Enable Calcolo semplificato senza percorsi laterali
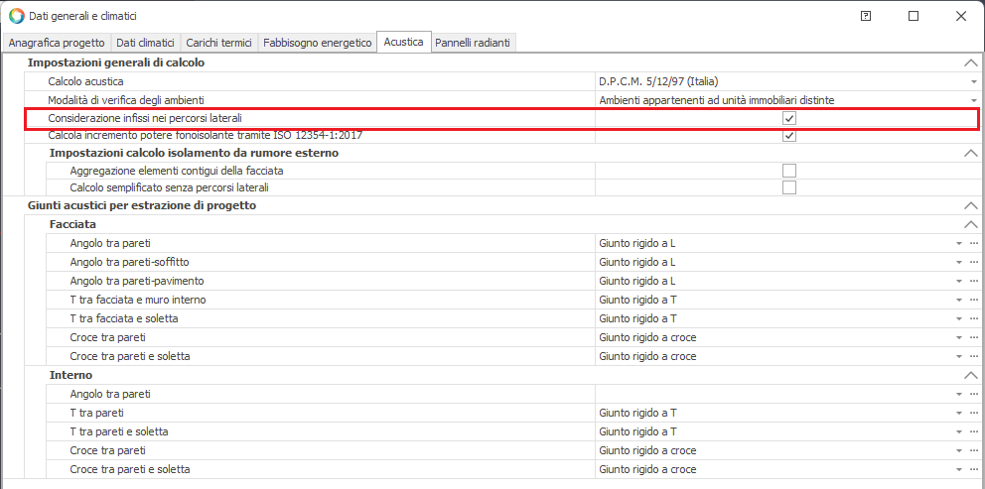Viewport: 985px width, 489px height. (x=789, y=187)
